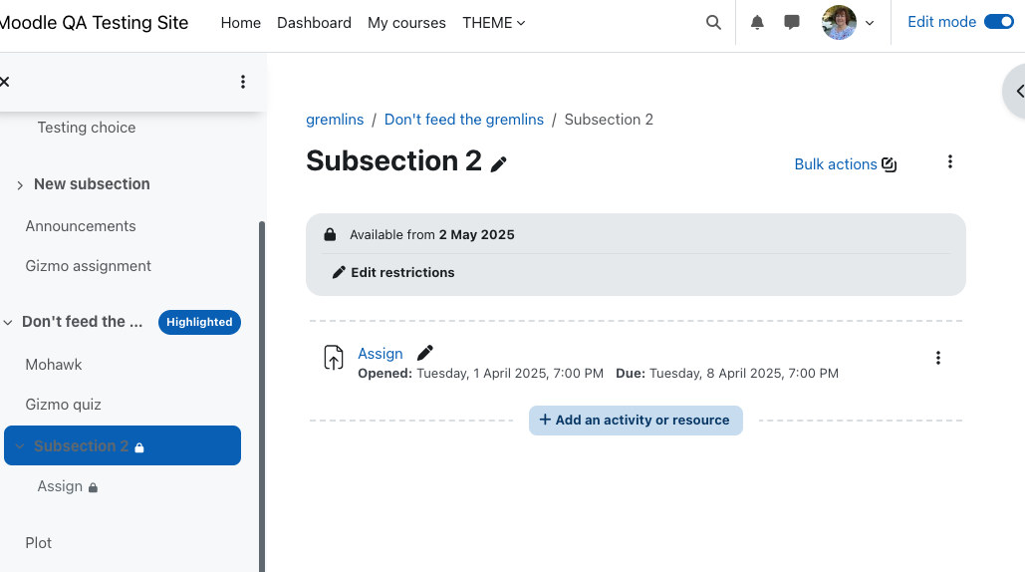This screenshot has width=1025, height=572.
Task: Open My courses navigation item
Action: pos(406,23)
